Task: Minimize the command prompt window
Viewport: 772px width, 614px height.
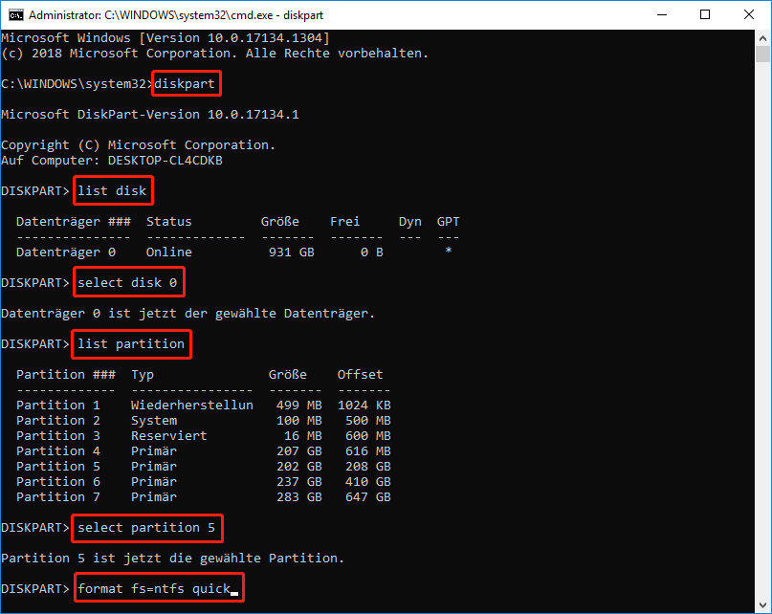Action: coord(661,15)
